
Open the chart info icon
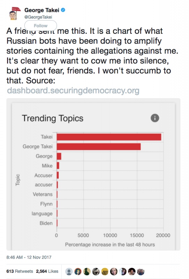tap(155, 118)
